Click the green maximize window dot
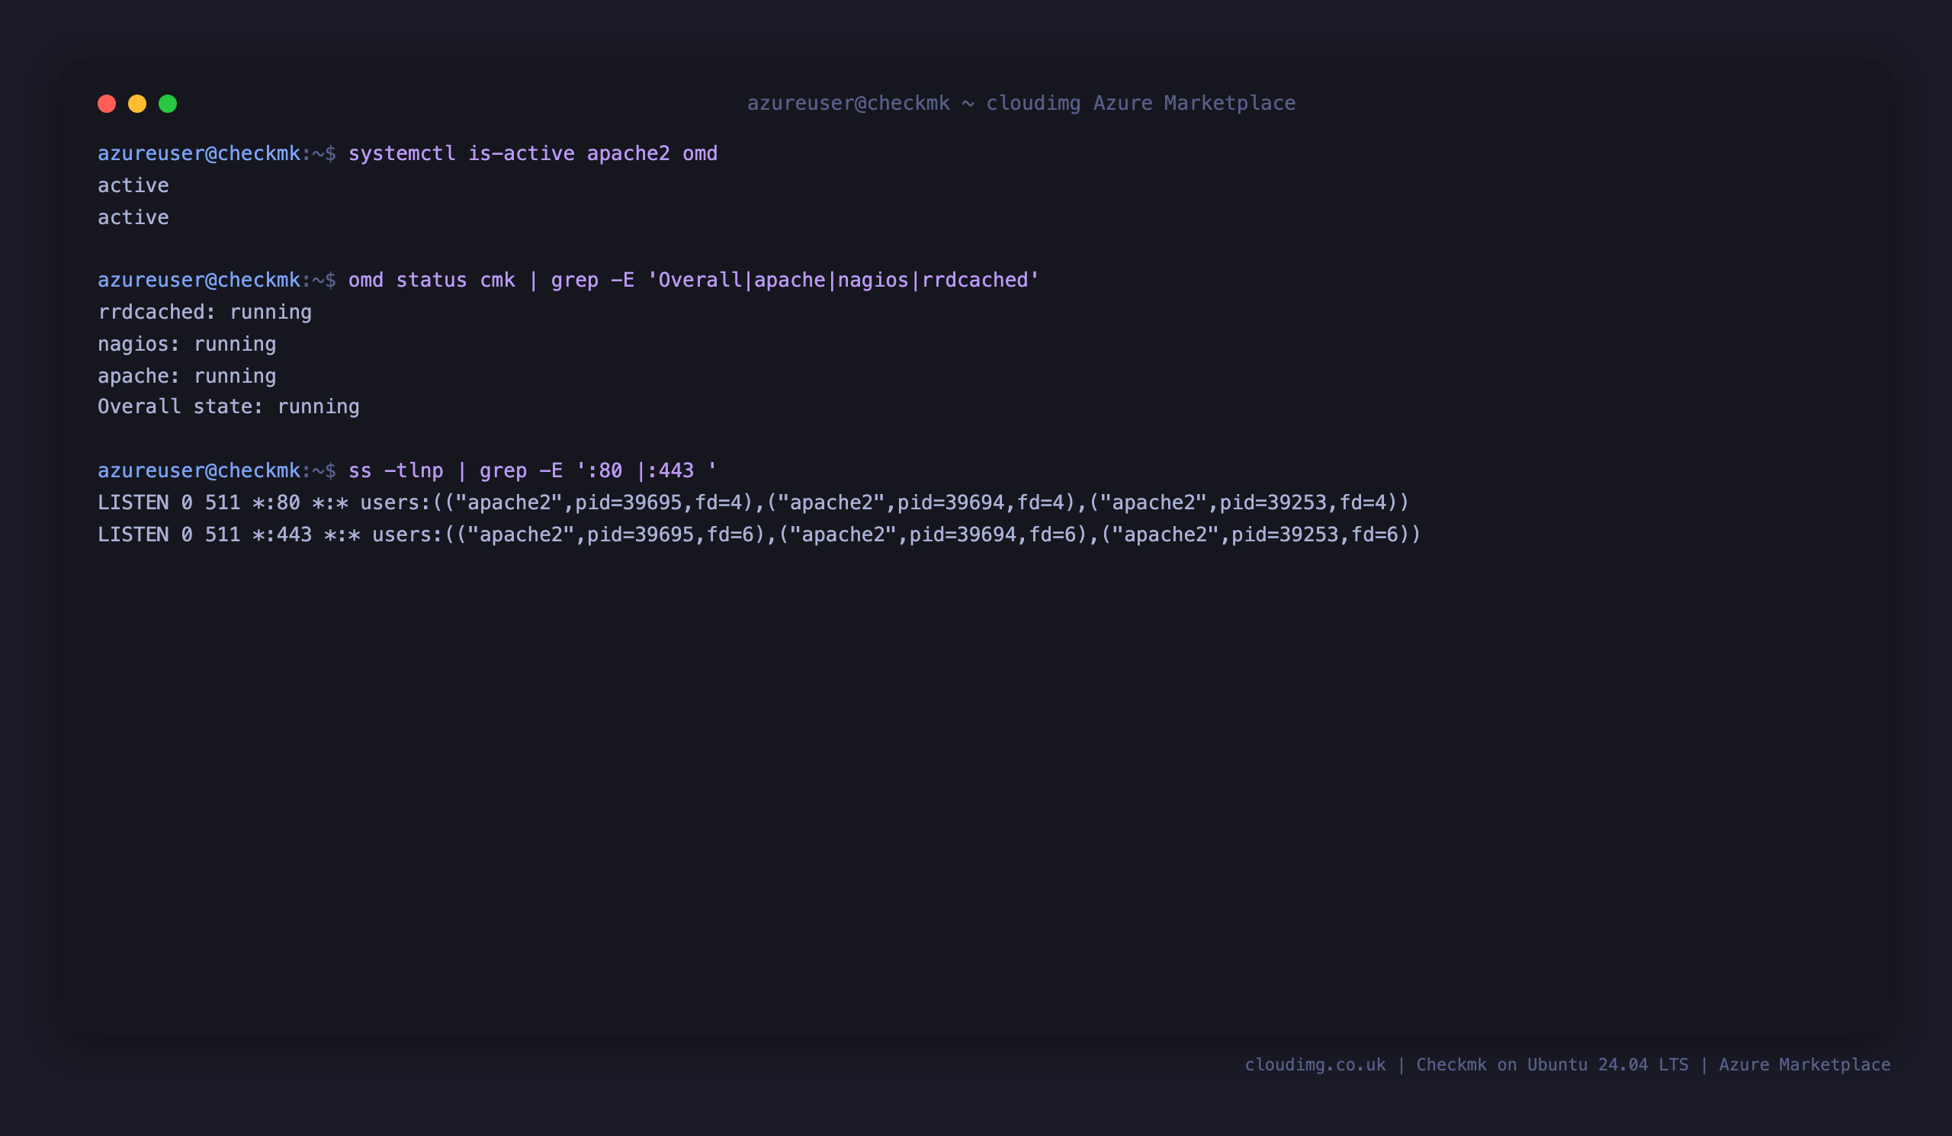The width and height of the screenshot is (1952, 1136). click(x=168, y=104)
